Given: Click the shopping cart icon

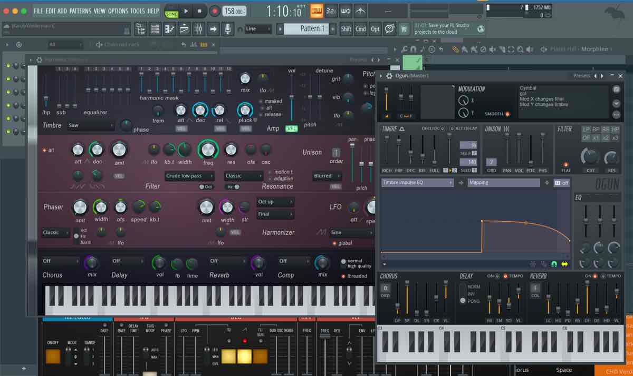Looking at the screenshot, I should click(x=404, y=29).
